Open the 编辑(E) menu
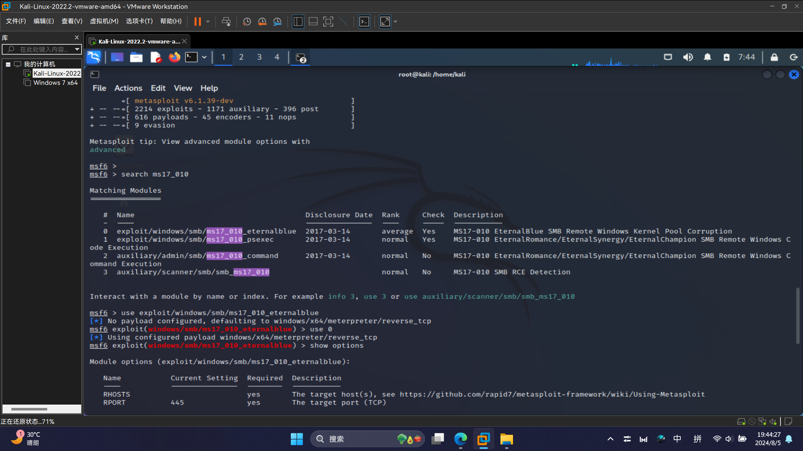Image resolution: width=803 pixels, height=451 pixels. [x=44, y=21]
